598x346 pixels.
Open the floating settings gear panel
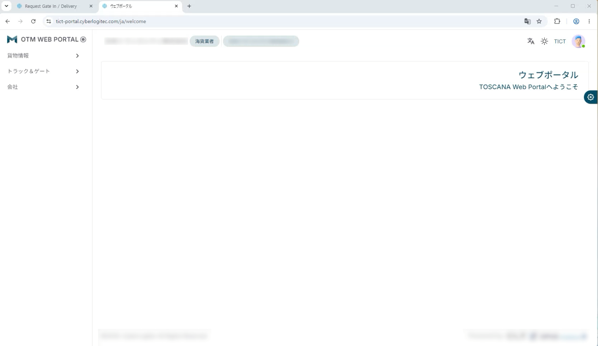click(591, 97)
